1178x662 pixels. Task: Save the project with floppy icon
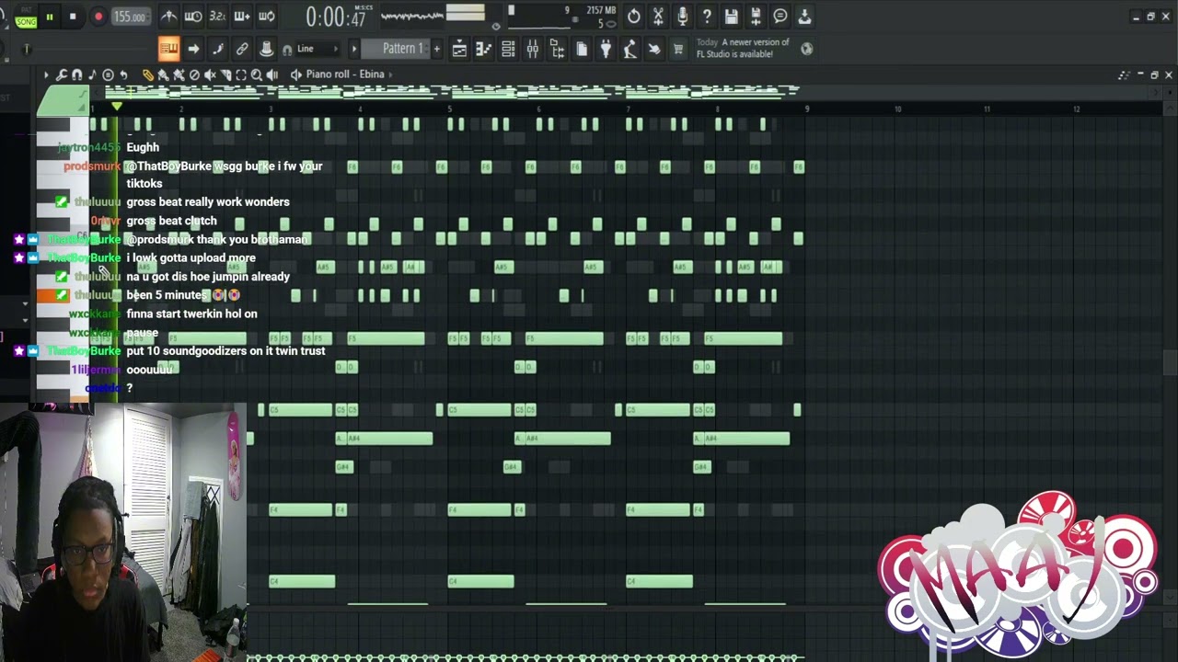[x=731, y=17]
